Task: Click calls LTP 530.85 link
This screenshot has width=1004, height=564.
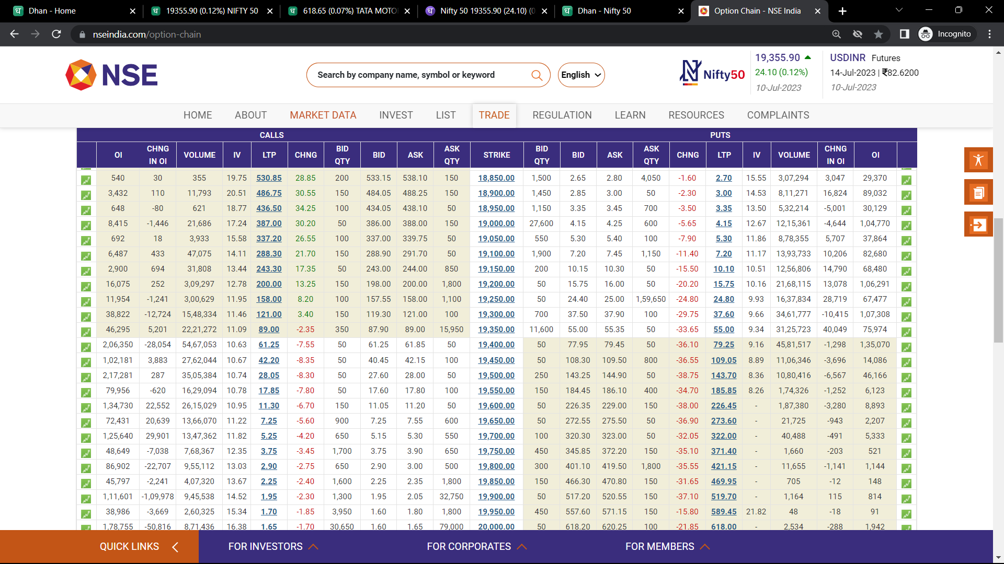Action: (x=269, y=178)
